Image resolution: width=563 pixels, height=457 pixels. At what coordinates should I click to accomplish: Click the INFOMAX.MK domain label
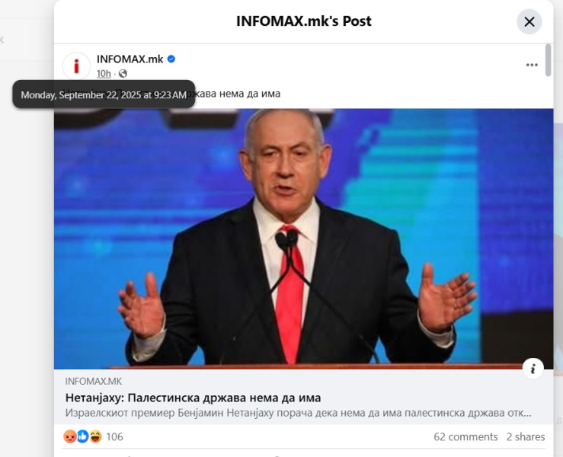click(x=94, y=382)
